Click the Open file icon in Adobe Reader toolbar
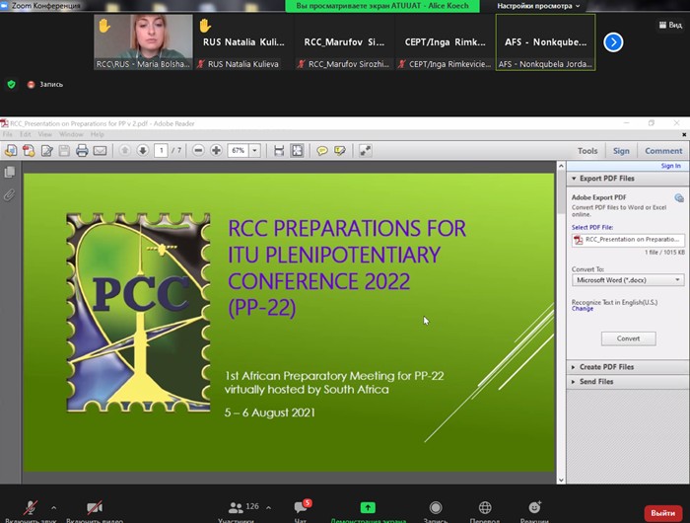 point(11,151)
